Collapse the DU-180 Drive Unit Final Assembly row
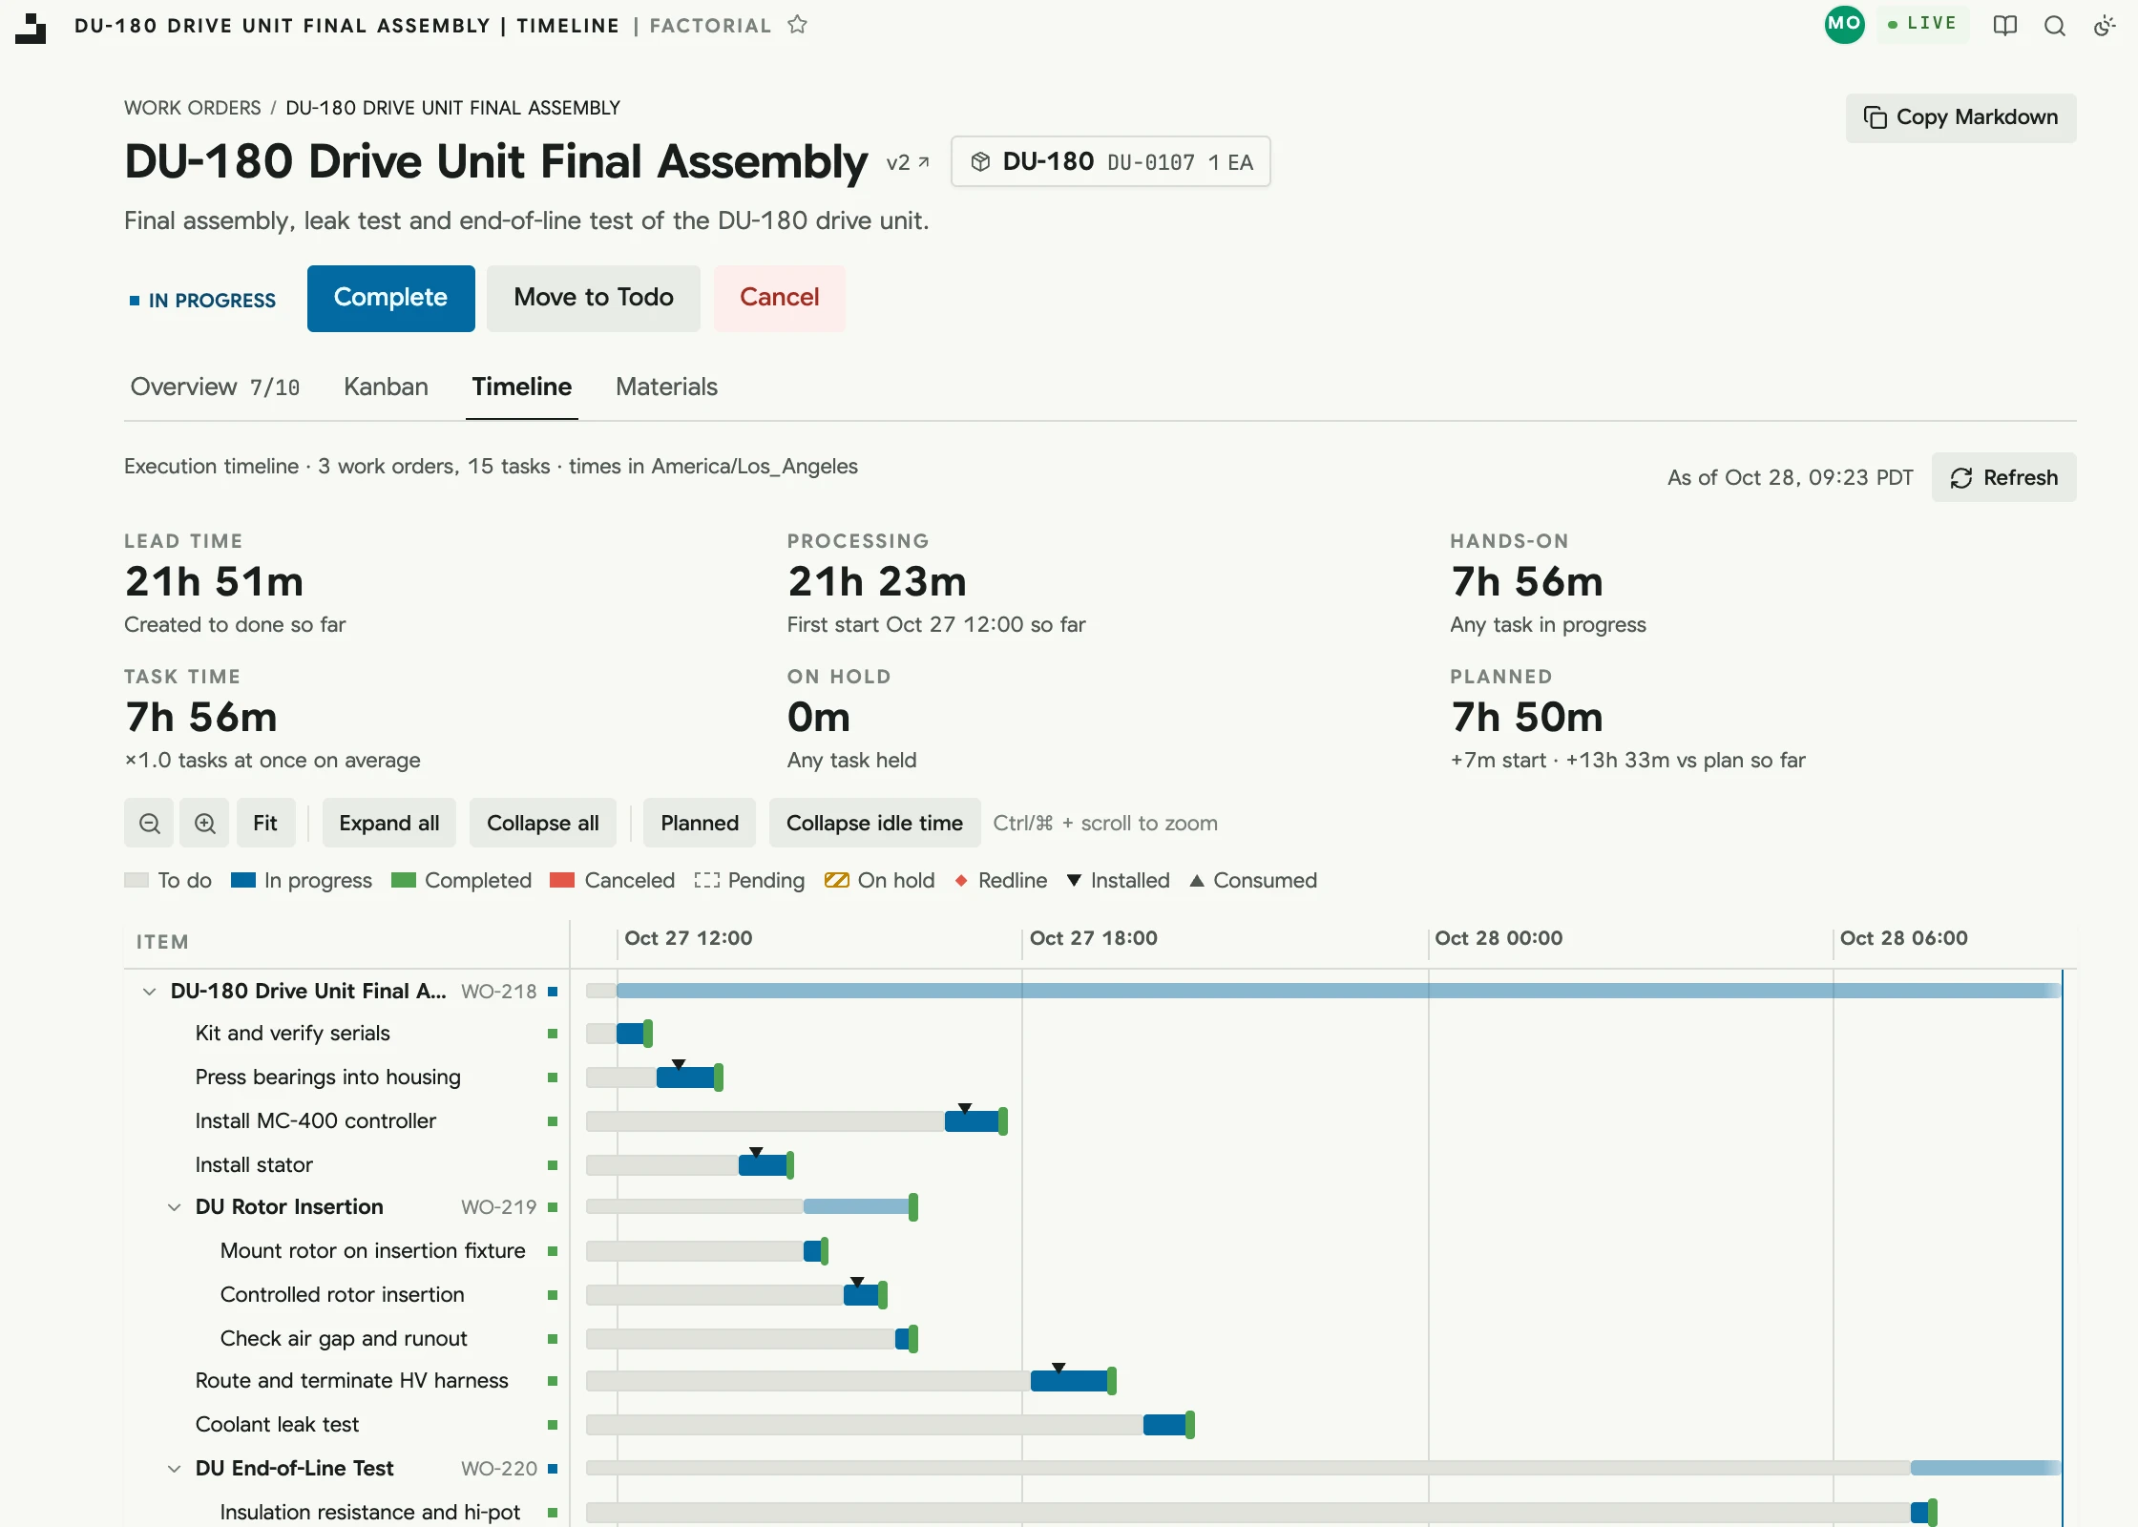The width and height of the screenshot is (2138, 1527). click(x=149, y=992)
